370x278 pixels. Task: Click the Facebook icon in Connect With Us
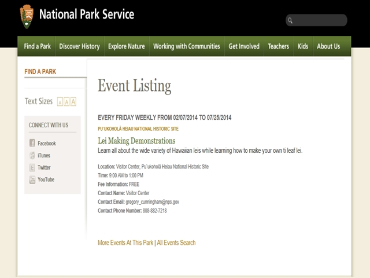click(x=32, y=143)
